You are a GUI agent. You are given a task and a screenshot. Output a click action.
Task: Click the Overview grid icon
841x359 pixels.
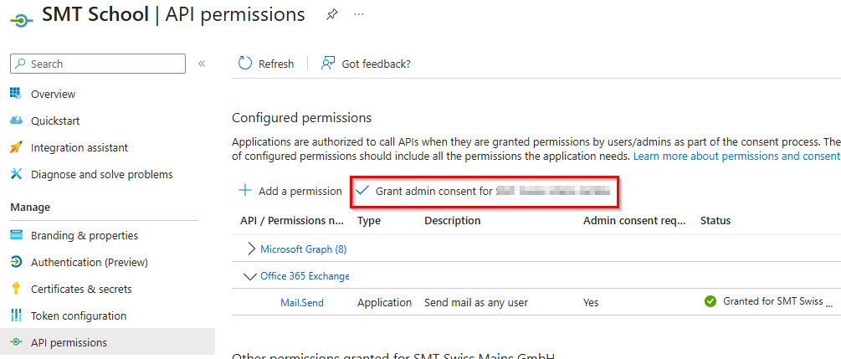click(x=16, y=94)
